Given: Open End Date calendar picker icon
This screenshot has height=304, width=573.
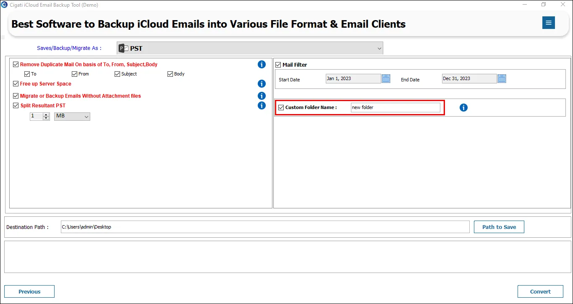Looking at the screenshot, I should pos(502,78).
